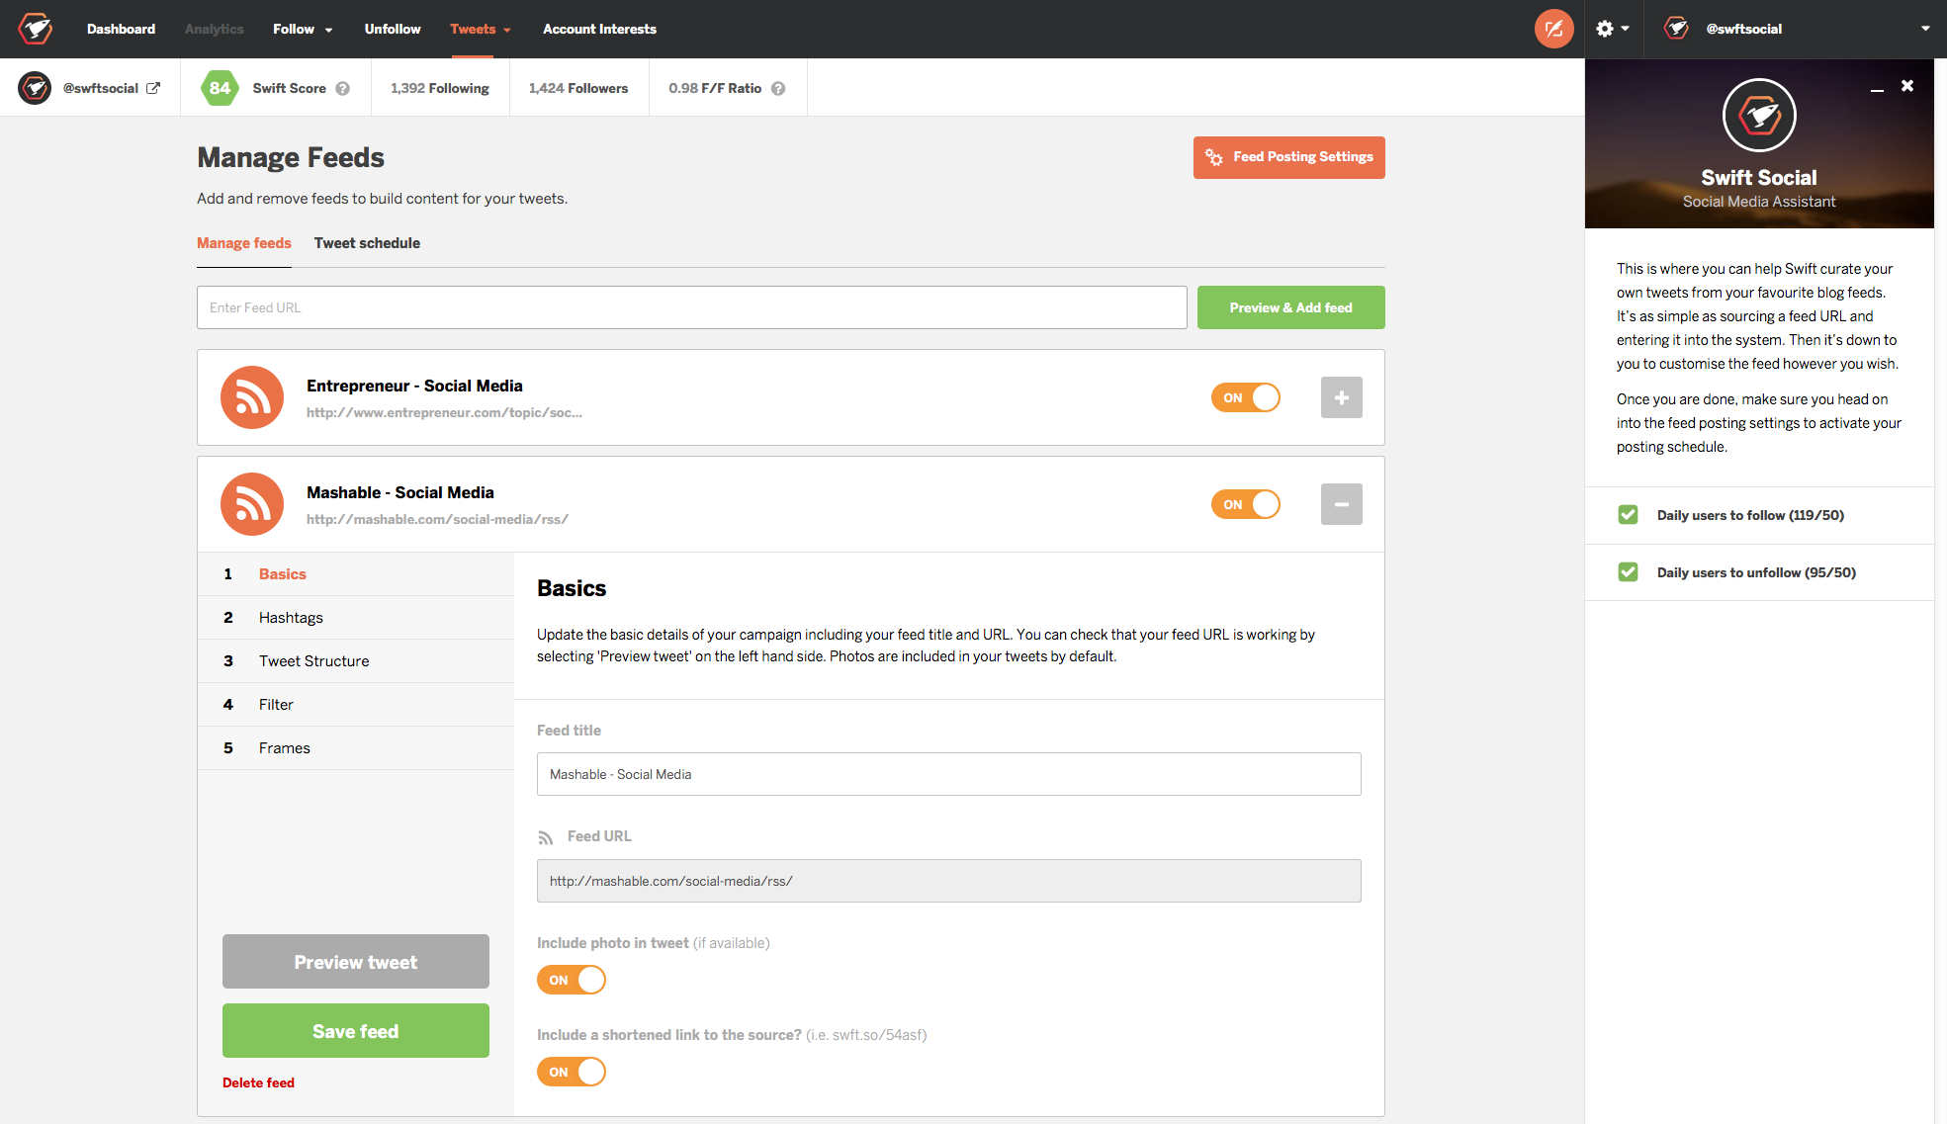Open the Follow dropdown menu
The image size is (1947, 1124).
302,29
